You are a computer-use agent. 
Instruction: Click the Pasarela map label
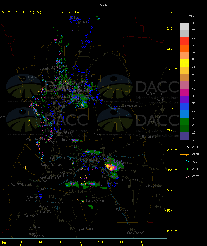[37, 236]
